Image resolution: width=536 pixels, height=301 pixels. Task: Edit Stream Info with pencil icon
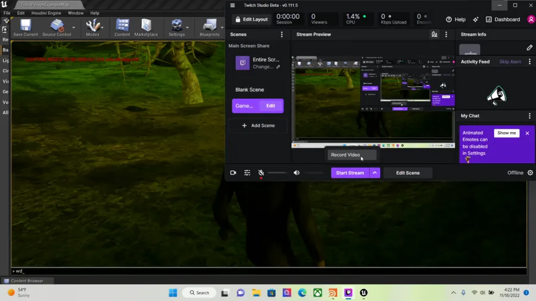[x=529, y=48]
